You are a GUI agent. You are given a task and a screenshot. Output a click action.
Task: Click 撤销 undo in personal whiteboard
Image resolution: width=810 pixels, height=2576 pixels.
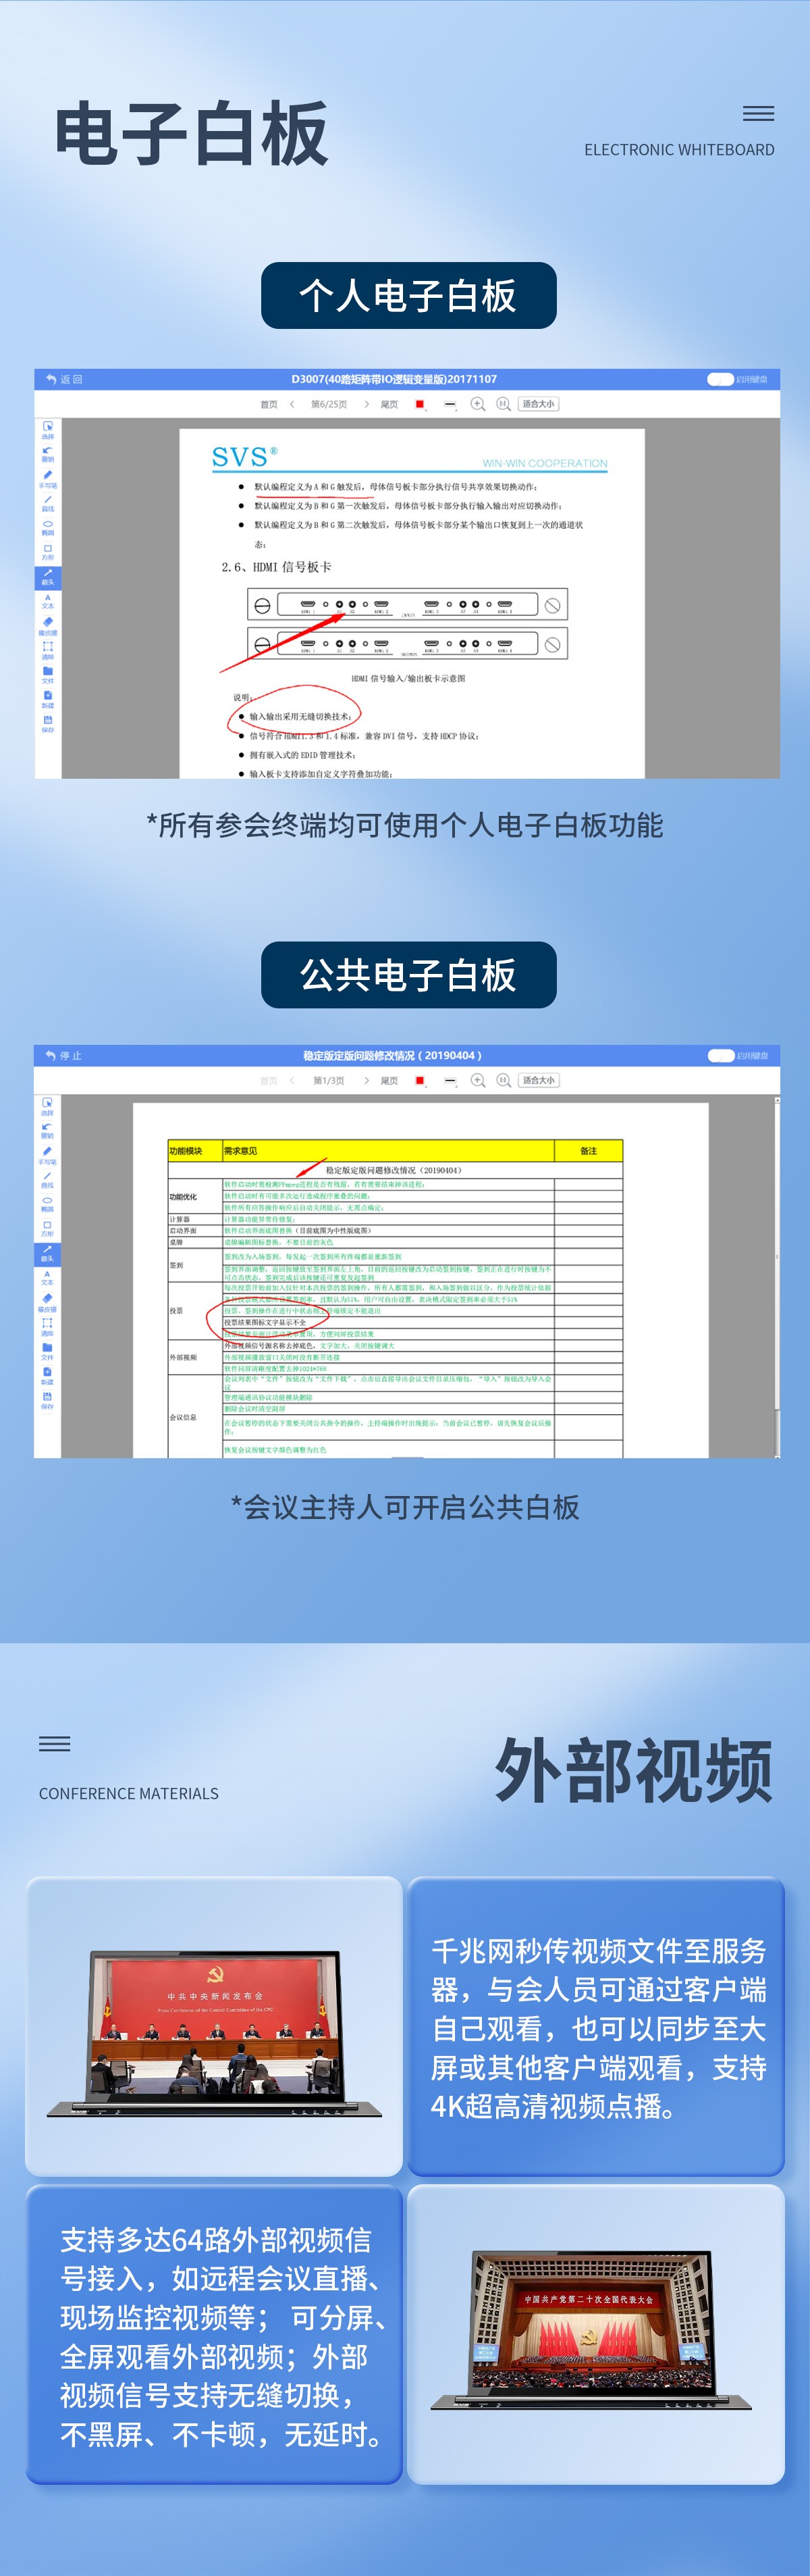pyautogui.click(x=48, y=454)
